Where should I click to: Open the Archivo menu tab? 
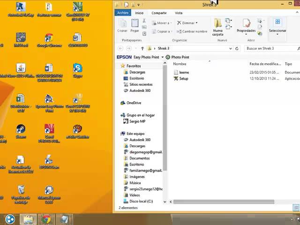click(x=123, y=13)
